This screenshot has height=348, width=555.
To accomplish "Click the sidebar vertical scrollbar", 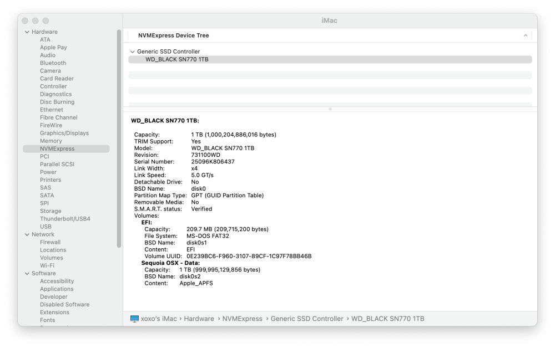I will point(119,139).
